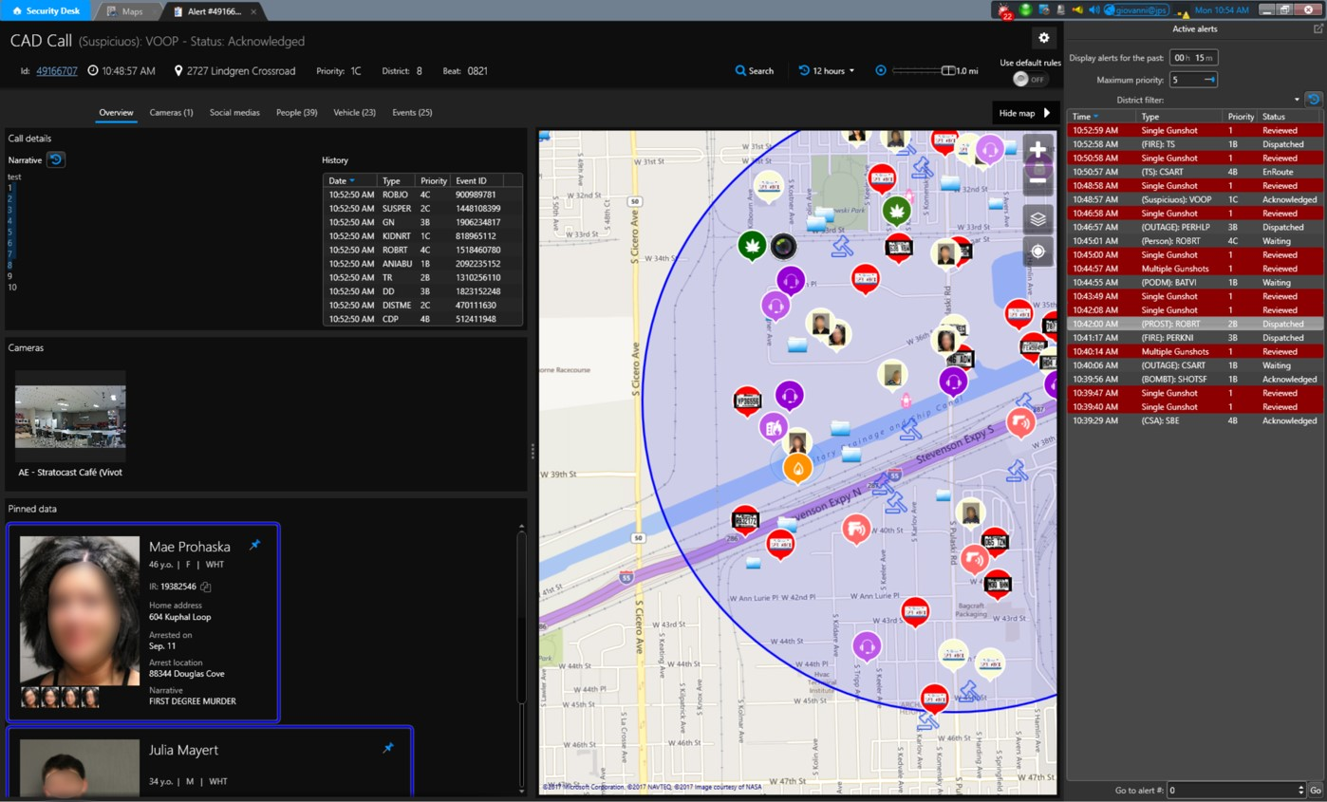
Task: Open alert link 49166707
Action: point(59,70)
